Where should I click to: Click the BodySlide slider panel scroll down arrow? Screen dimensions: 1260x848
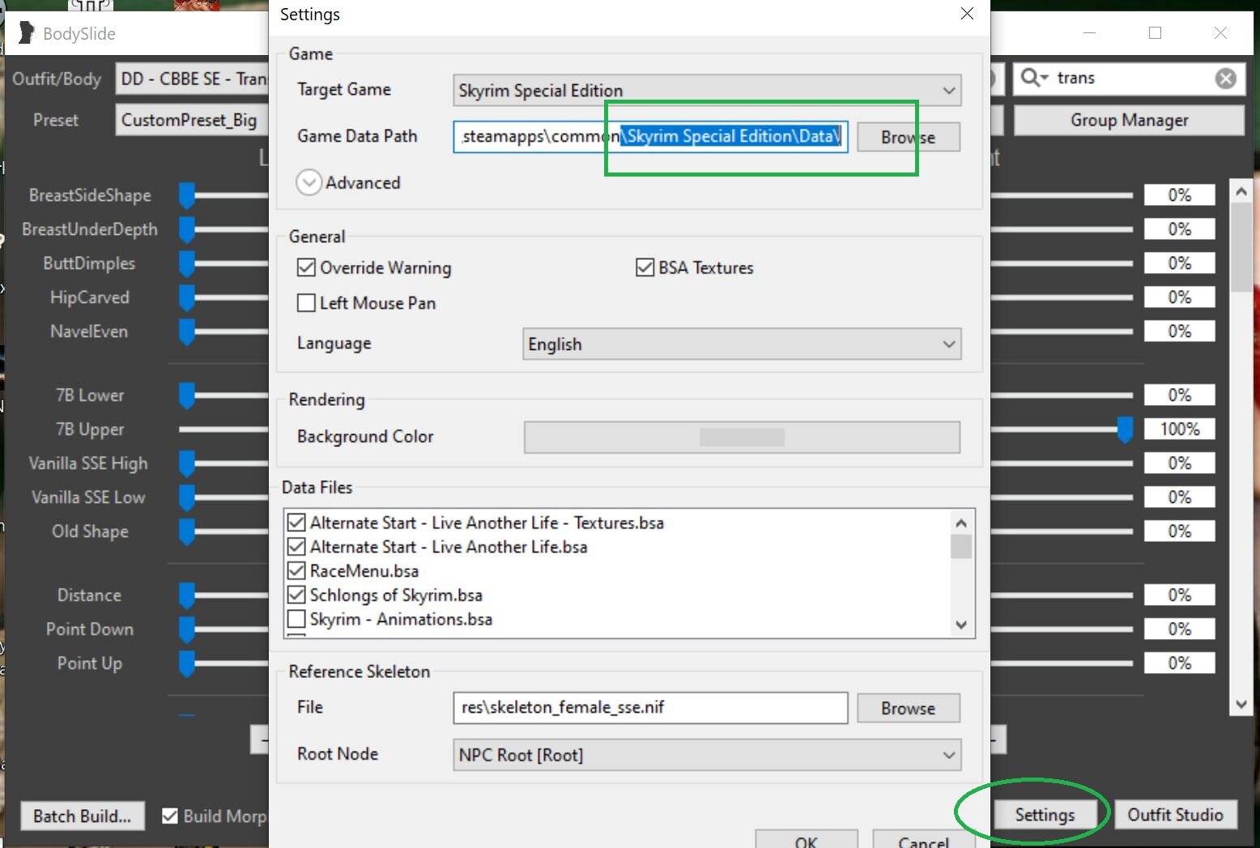coord(1241,705)
